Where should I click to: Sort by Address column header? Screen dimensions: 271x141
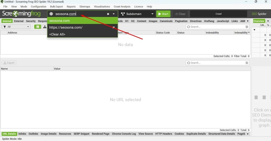point(12,33)
